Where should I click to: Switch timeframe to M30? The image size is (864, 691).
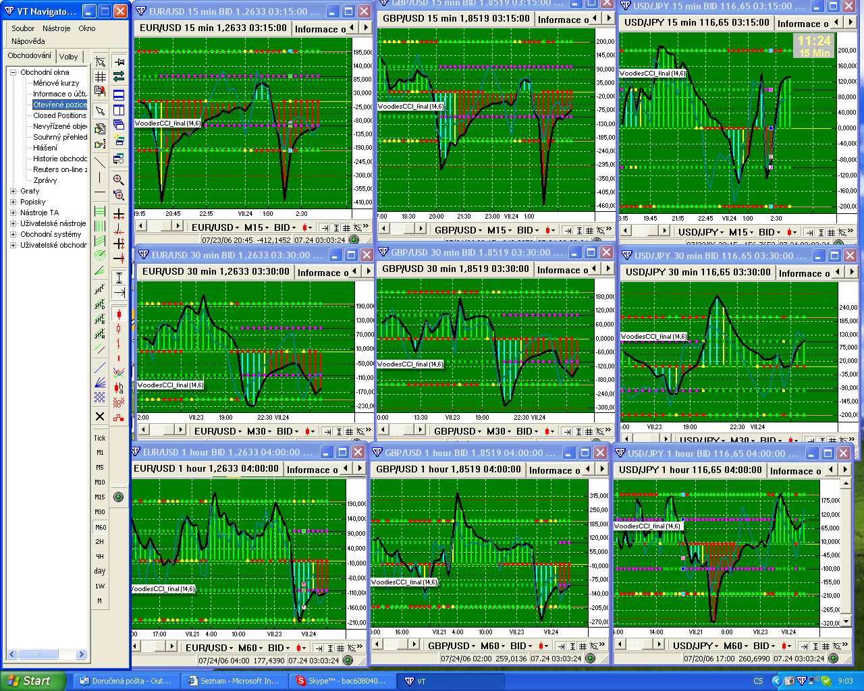(100, 512)
